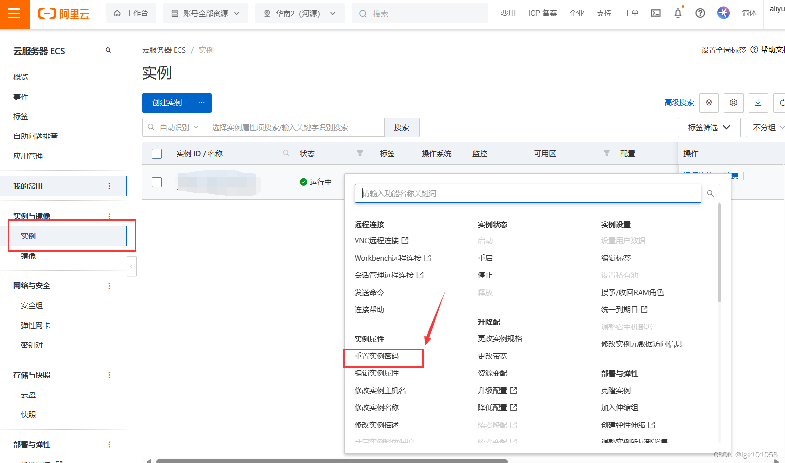The image size is (785, 463).
Task: Select 重启 under 实例状态
Action: pyautogui.click(x=485, y=258)
